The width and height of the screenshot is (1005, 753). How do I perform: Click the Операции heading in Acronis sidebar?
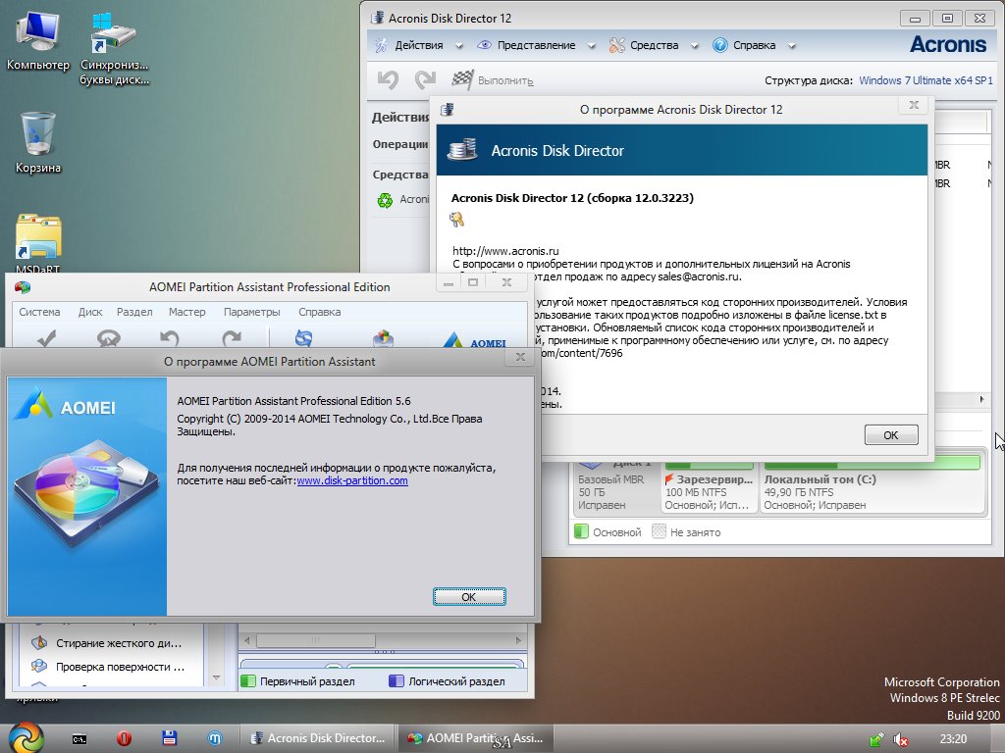400,144
